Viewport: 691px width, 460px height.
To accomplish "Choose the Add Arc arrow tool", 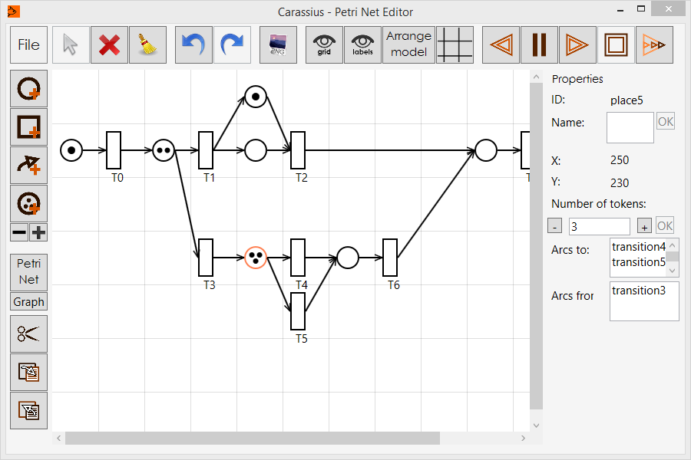I will tap(28, 166).
